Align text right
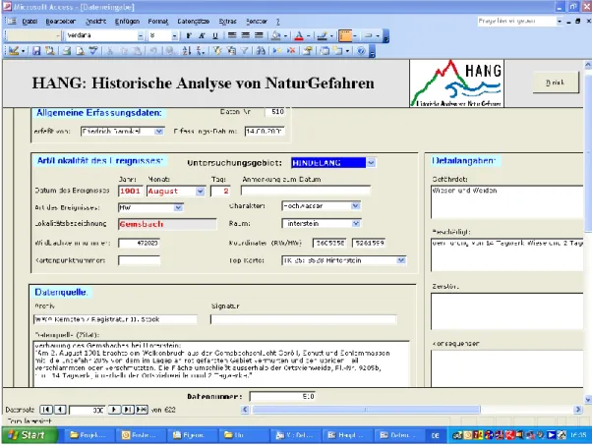Screen dimensions: 592x446 click(259, 35)
